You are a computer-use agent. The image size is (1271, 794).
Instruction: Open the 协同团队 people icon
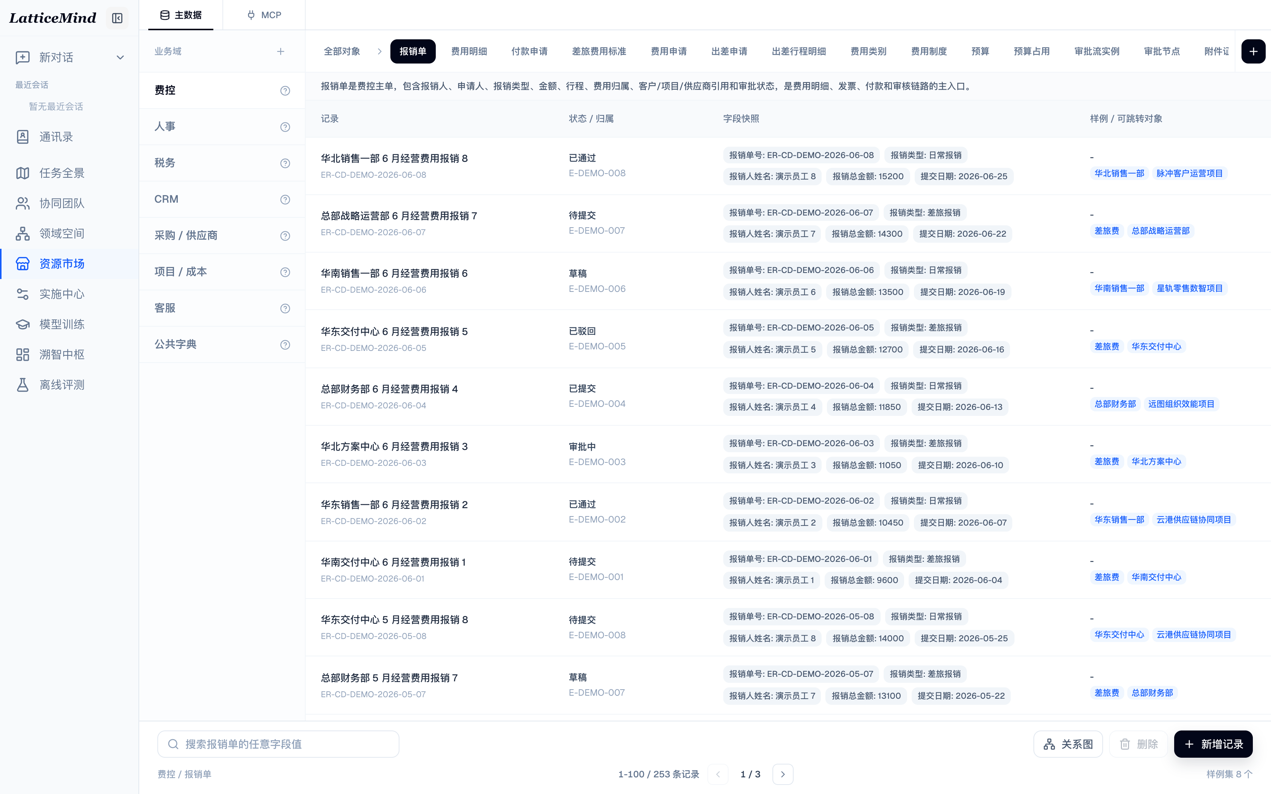click(23, 203)
